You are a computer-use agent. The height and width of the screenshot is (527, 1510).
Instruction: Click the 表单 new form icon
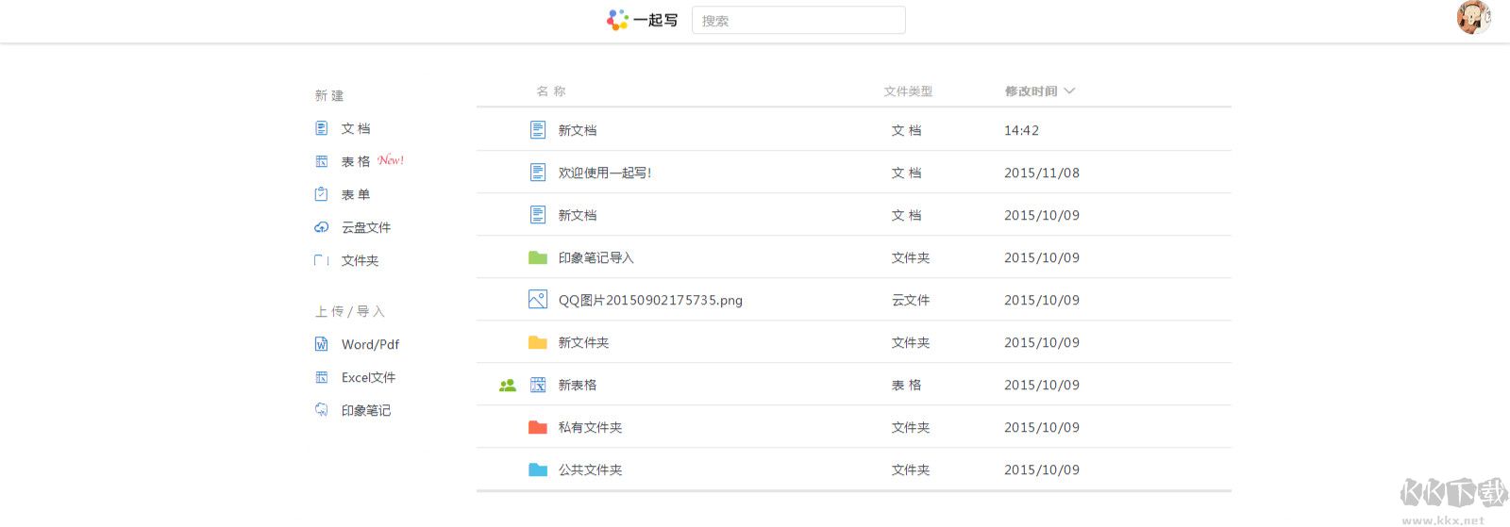(321, 194)
